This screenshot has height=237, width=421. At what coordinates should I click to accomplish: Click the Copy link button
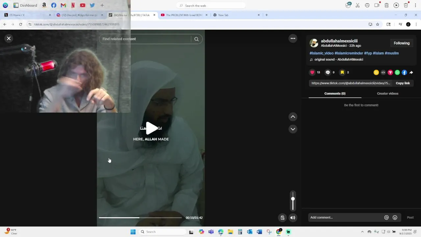tap(403, 83)
